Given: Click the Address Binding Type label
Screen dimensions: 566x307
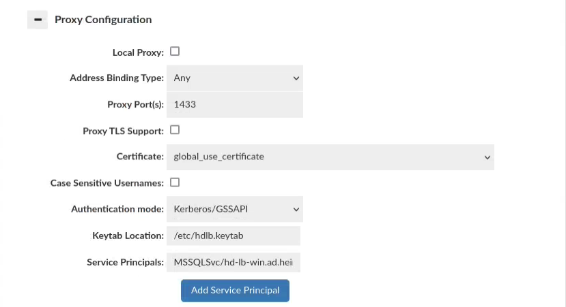Looking at the screenshot, I should coord(117,78).
